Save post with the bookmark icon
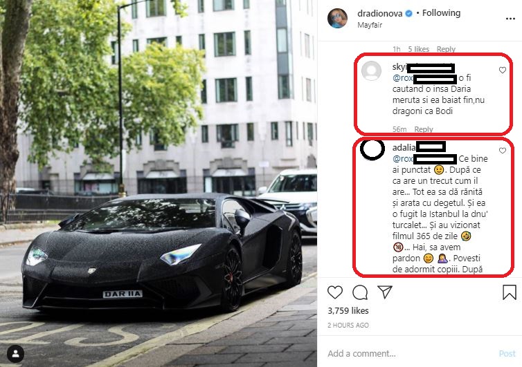This screenshot has width=522, height=367. point(510,292)
